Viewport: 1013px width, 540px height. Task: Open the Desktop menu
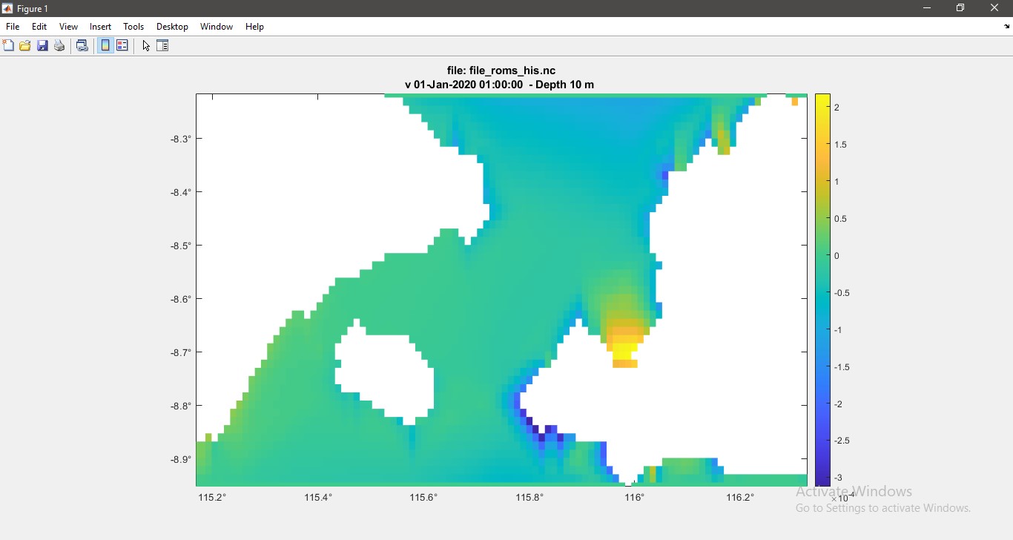tap(172, 27)
